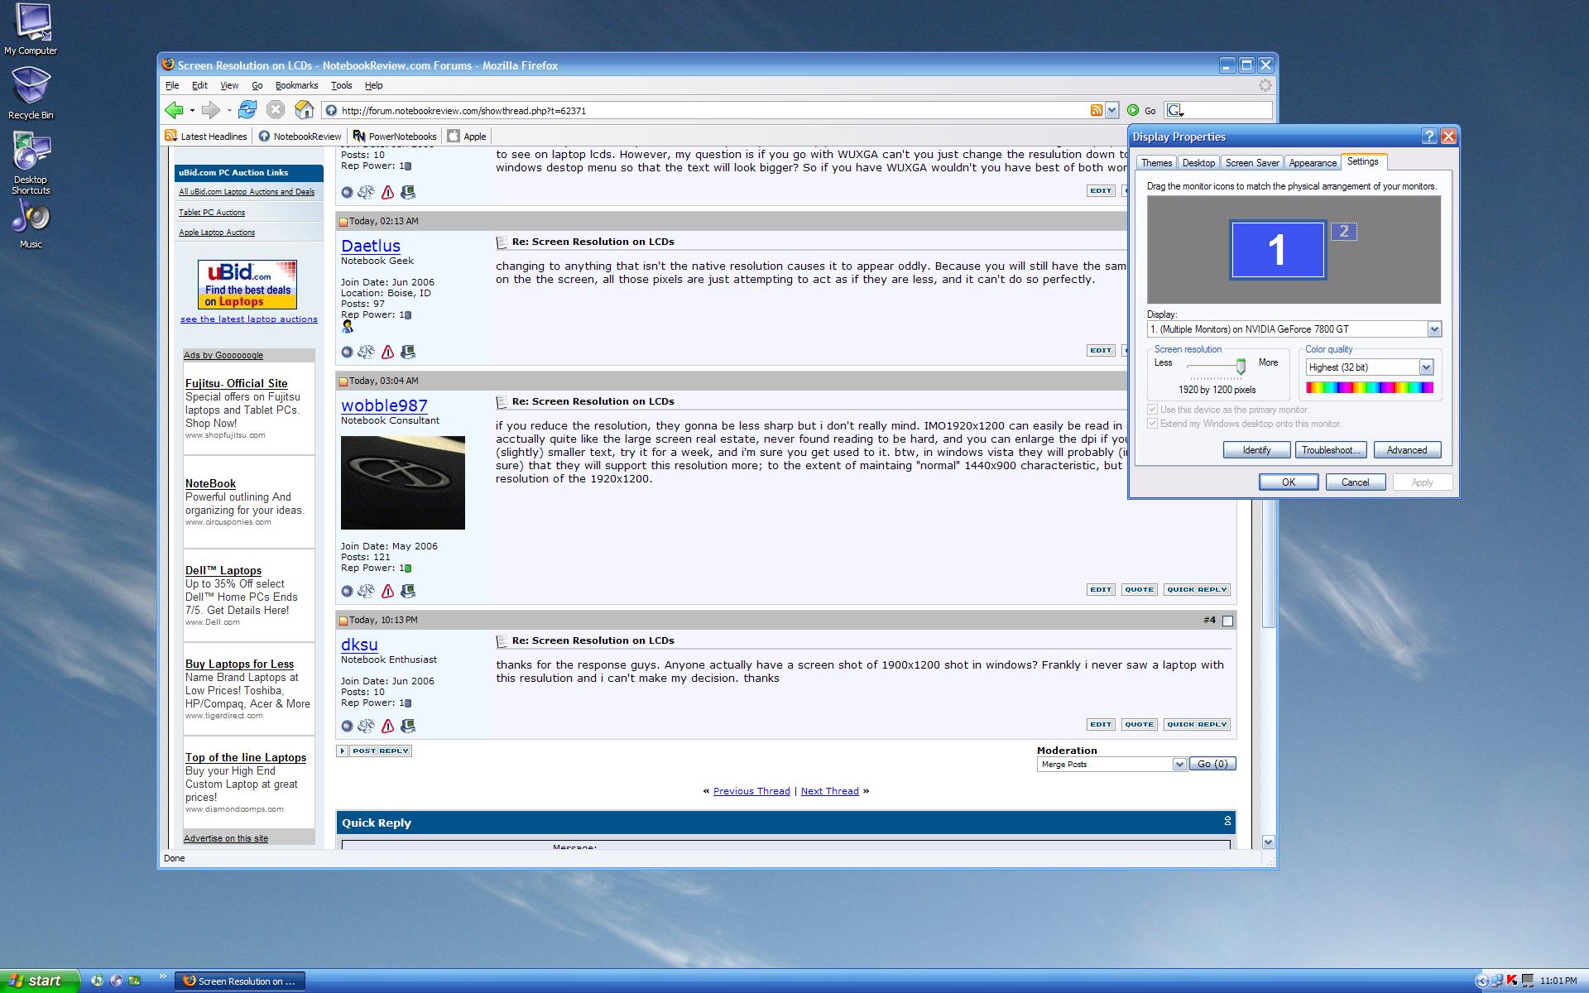Click the Firefox forward arrow button

211,110
